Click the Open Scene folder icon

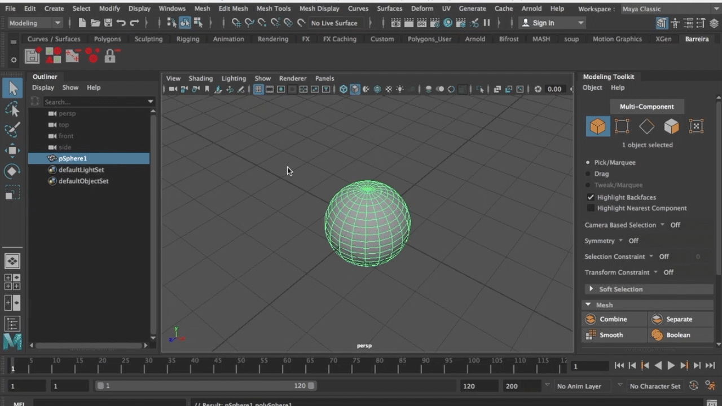pyautogui.click(x=95, y=23)
